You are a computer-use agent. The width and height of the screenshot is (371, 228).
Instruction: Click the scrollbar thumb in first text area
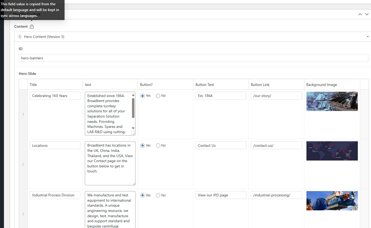coord(133,108)
